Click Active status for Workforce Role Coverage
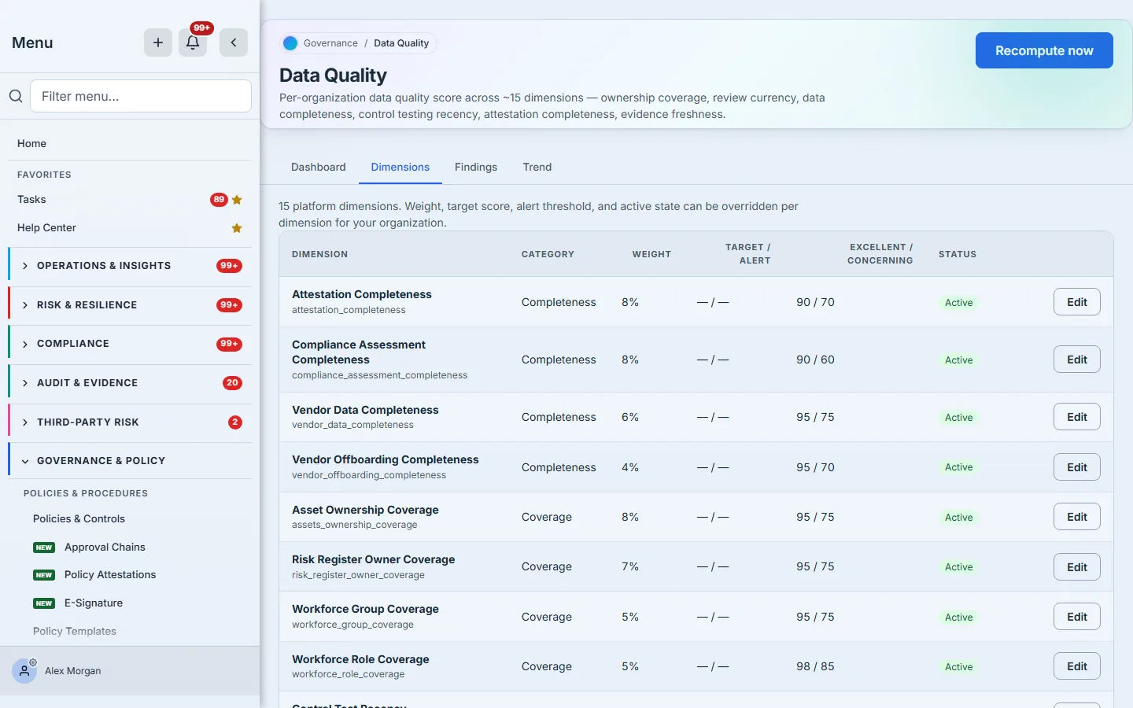The height and width of the screenshot is (708, 1133). coord(958,667)
